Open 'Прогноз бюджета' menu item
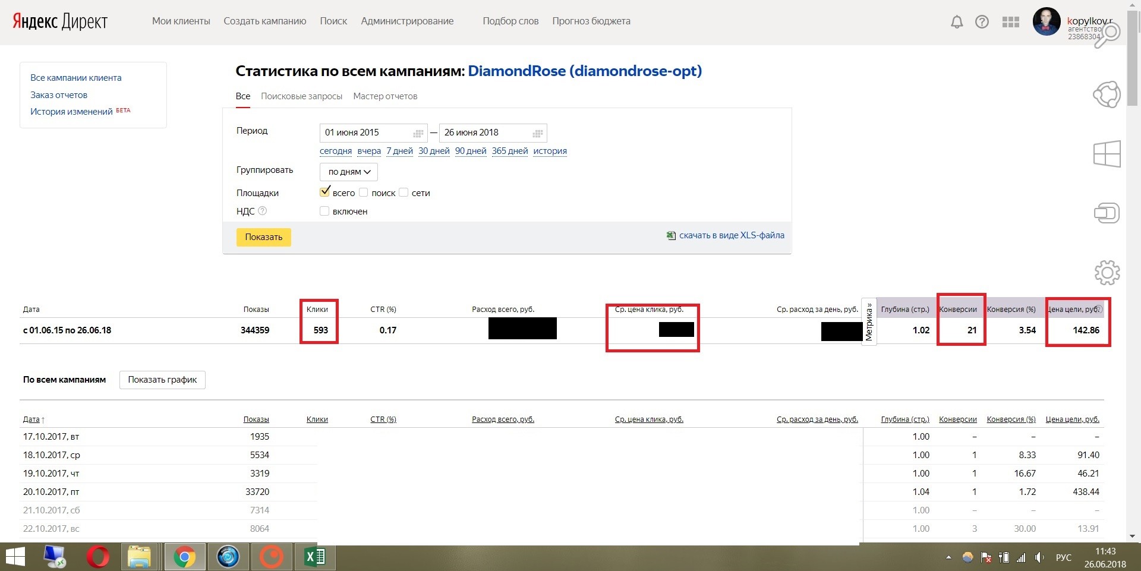 point(591,21)
